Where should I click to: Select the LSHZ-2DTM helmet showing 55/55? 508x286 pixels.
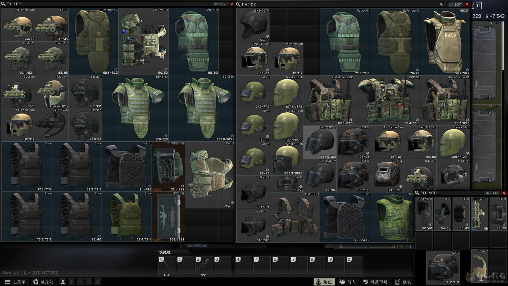pyautogui.click(x=253, y=25)
